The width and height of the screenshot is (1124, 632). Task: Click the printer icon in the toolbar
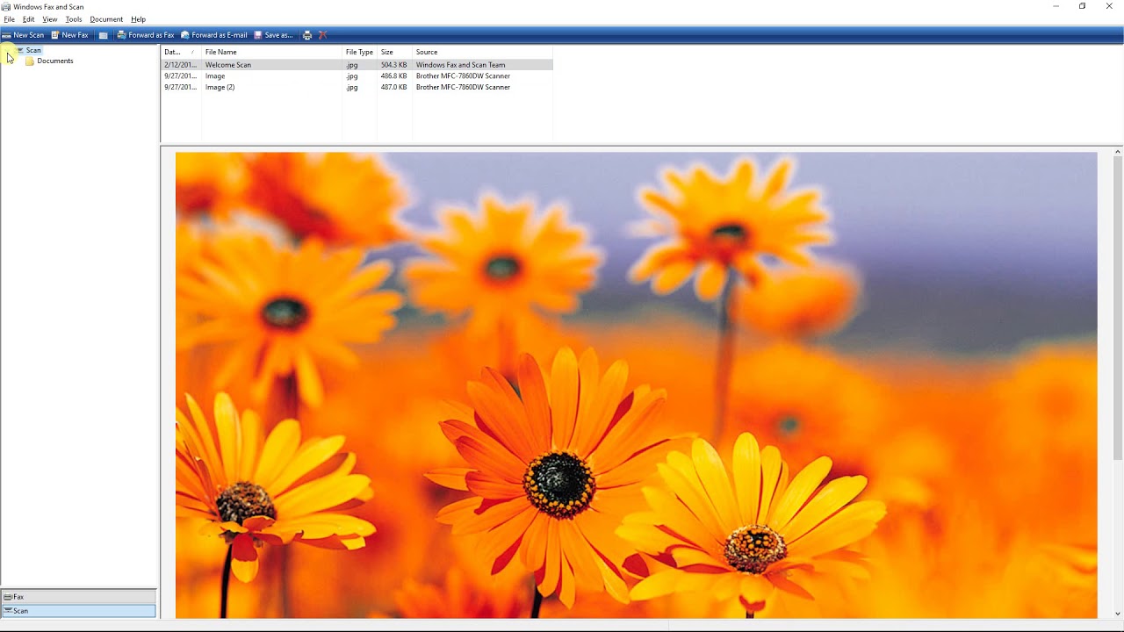pyautogui.click(x=307, y=35)
